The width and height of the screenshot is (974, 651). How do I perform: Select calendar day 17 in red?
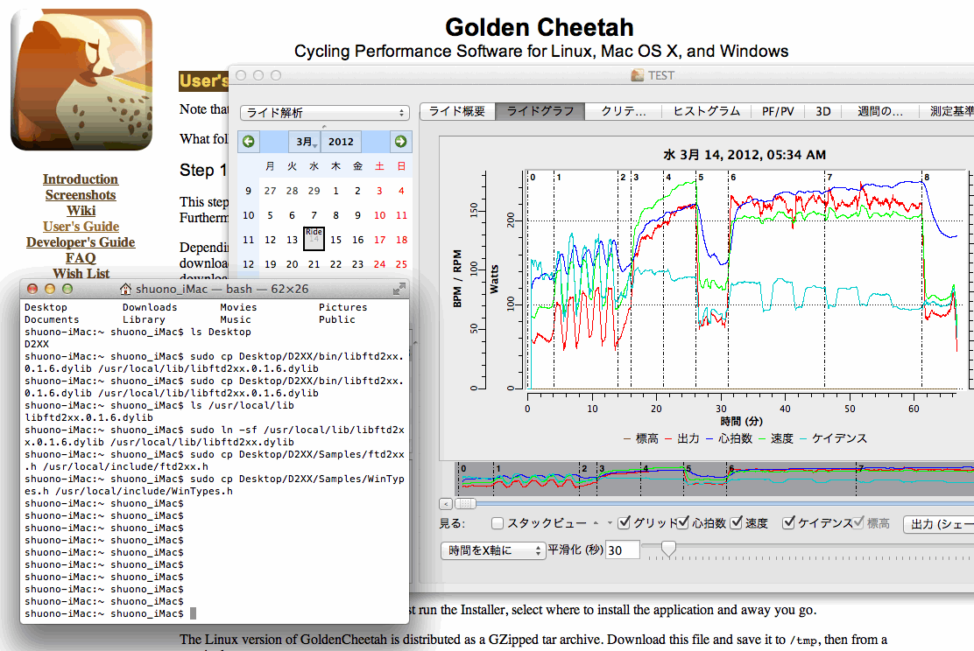click(x=379, y=240)
